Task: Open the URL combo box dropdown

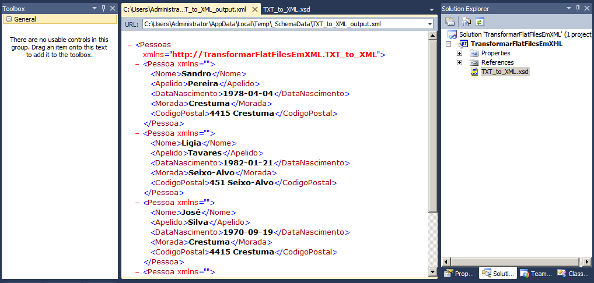Action: tap(429, 24)
